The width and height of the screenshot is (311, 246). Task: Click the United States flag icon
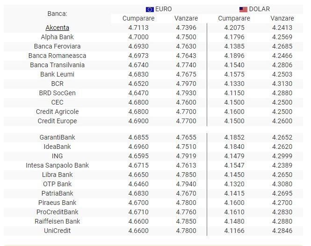tap(243, 9)
